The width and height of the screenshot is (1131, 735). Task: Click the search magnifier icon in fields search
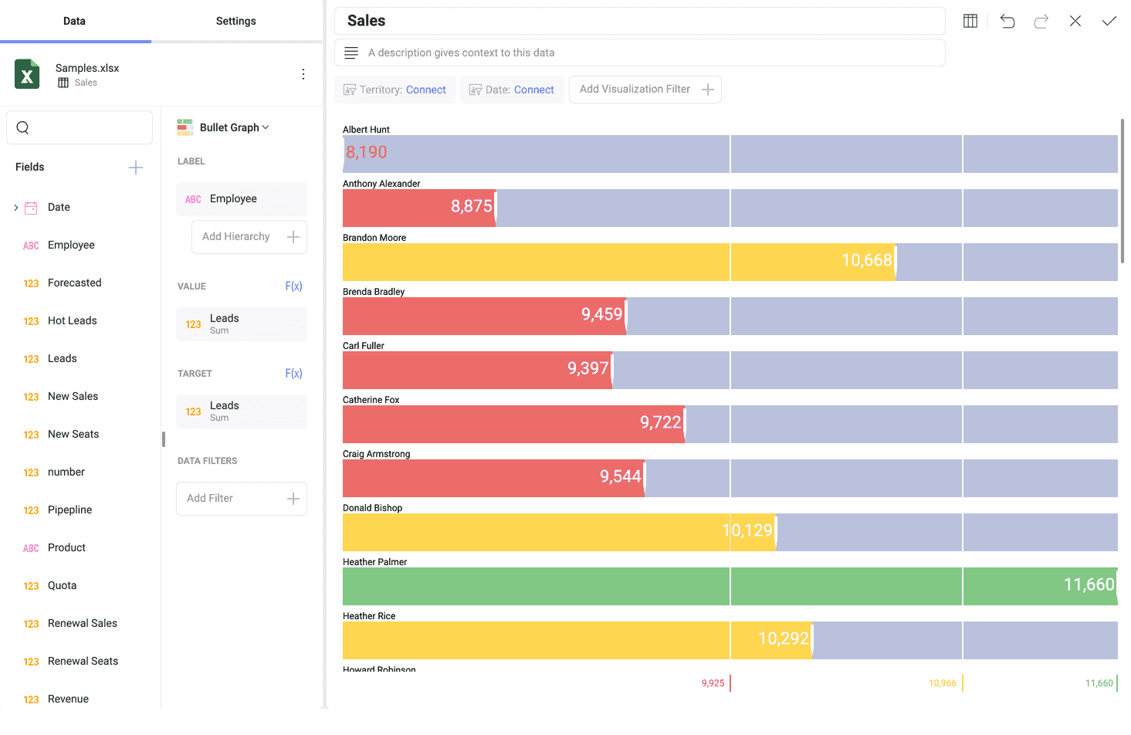coord(22,127)
